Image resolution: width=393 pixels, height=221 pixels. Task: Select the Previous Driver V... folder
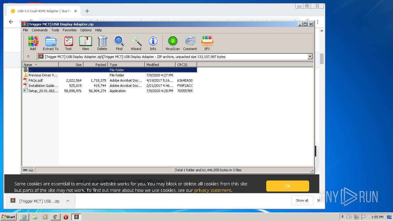[x=110, y=75]
